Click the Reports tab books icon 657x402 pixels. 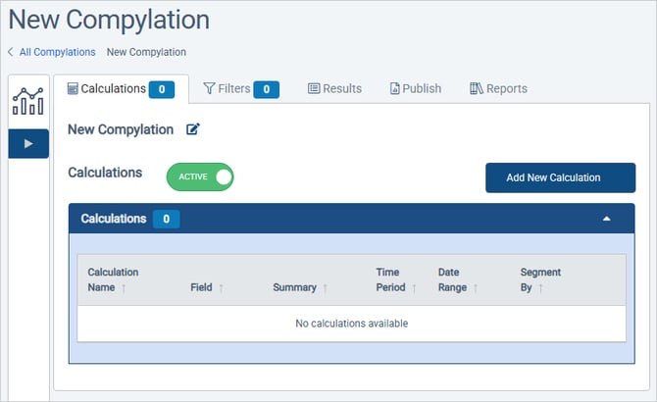(477, 88)
